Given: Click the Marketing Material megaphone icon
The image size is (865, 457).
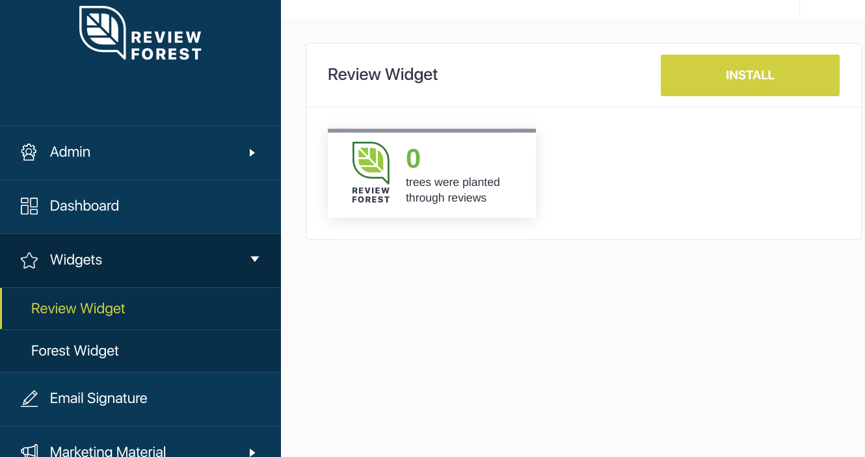Looking at the screenshot, I should click(x=29, y=450).
